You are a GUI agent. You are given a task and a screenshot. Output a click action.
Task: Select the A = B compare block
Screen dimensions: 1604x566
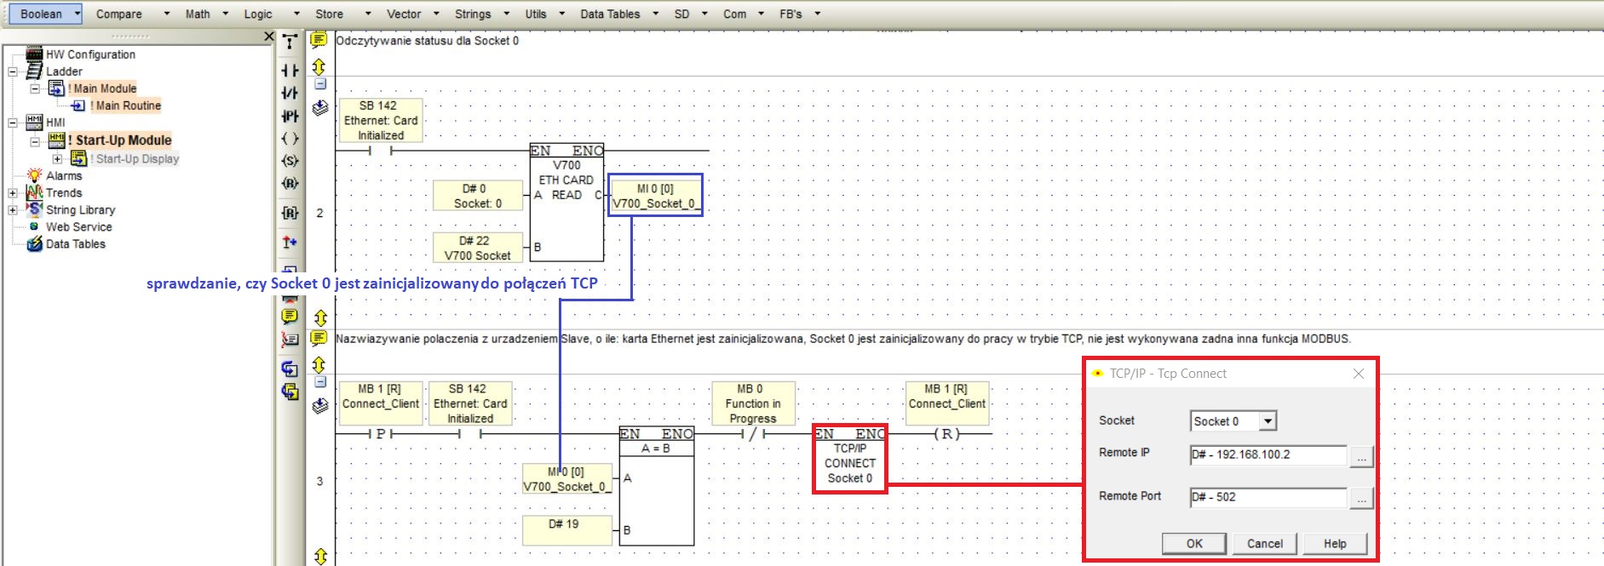click(656, 486)
